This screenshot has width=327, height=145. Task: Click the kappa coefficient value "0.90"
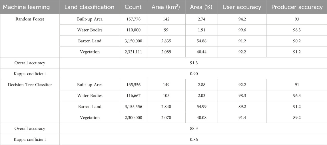pos(193,74)
